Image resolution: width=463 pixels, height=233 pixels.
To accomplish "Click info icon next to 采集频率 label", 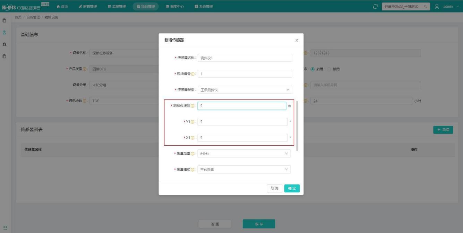I will point(194,154).
